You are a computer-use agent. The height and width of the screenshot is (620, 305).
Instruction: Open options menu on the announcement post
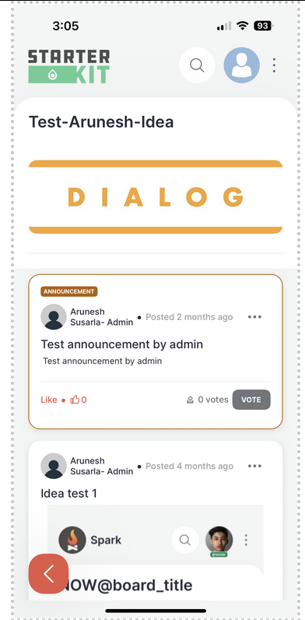tap(254, 317)
